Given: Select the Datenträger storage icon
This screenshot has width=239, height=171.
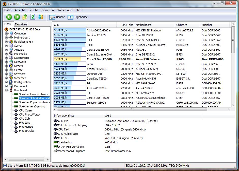Looking at the screenshot, I should (x=11, y=58).
